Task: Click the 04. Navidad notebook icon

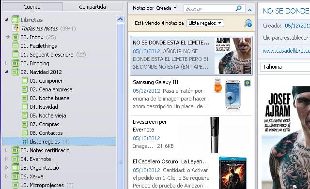Action: [25, 107]
